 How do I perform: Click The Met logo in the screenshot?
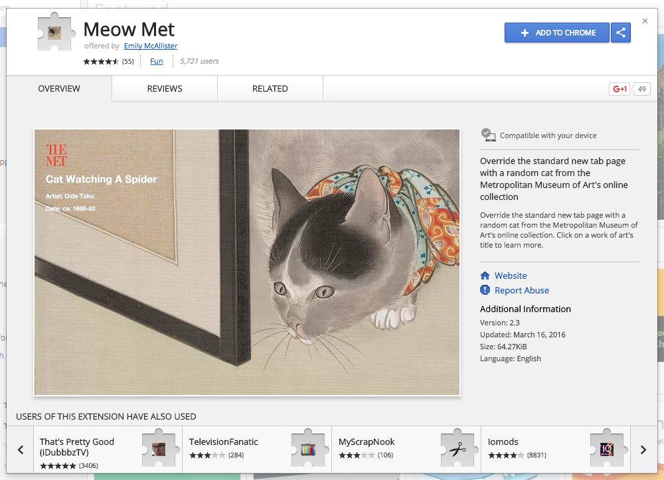tap(56, 155)
